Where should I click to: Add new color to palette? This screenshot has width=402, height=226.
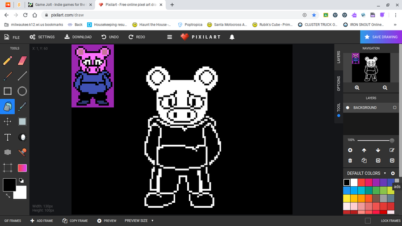pyautogui.click(x=393, y=173)
